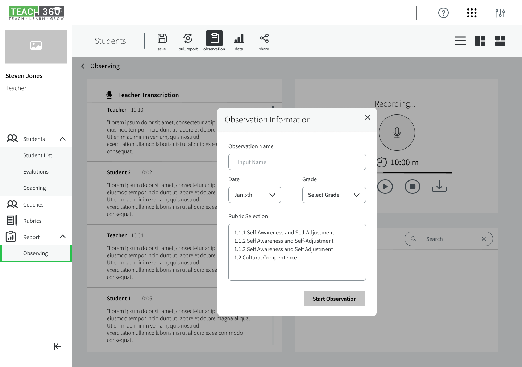The width and height of the screenshot is (522, 367).
Task: Switch to list view icon
Action: click(x=460, y=41)
